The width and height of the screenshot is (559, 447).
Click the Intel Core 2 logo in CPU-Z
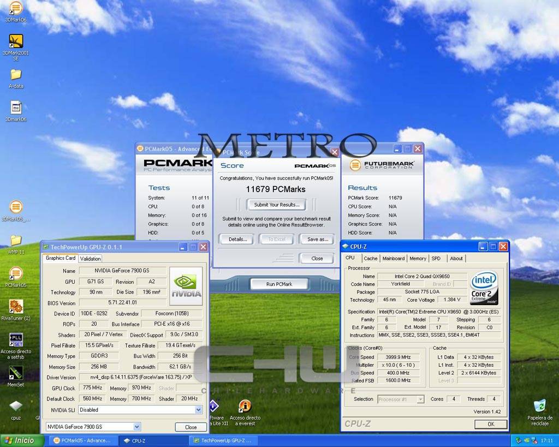(x=484, y=288)
